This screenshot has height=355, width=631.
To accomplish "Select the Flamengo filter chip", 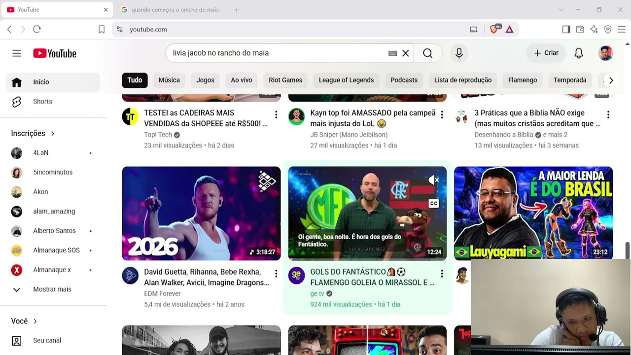I will (523, 80).
